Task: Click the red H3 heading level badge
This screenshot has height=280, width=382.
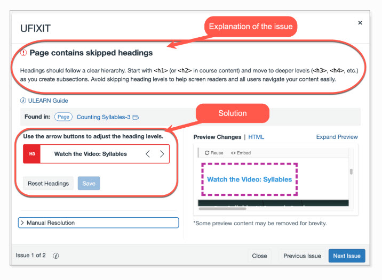Action: pos(32,154)
